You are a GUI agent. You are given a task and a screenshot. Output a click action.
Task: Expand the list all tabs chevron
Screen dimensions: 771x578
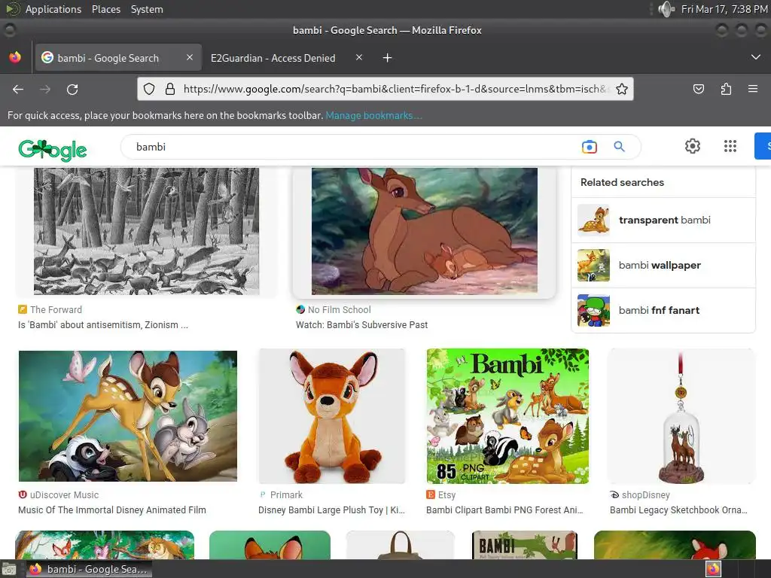click(756, 57)
